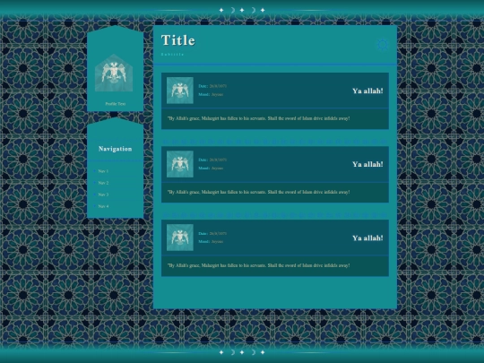Click the Mood line in the third post
The width and height of the screenshot is (484, 363).
click(211, 241)
